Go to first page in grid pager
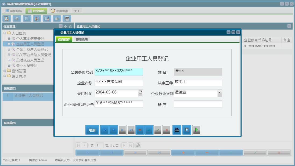Image resolution: width=295 pixels, height=166 pixels. tap(78, 145)
